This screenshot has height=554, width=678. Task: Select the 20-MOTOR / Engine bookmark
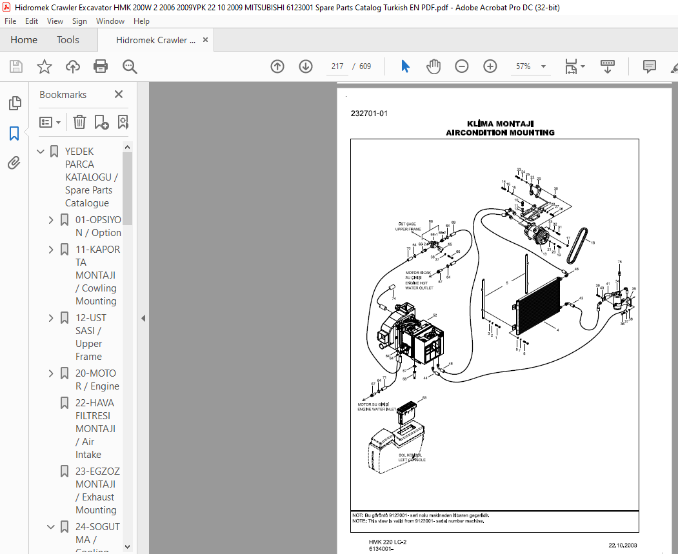click(97, 380)
